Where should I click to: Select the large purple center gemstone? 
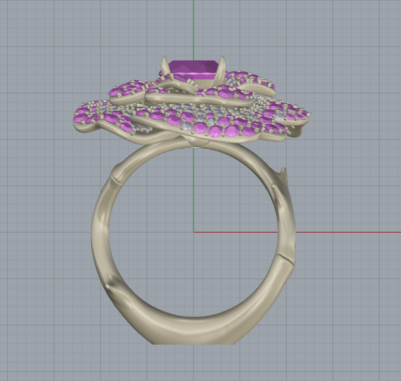pyautogui.click(x=192, y=69)
